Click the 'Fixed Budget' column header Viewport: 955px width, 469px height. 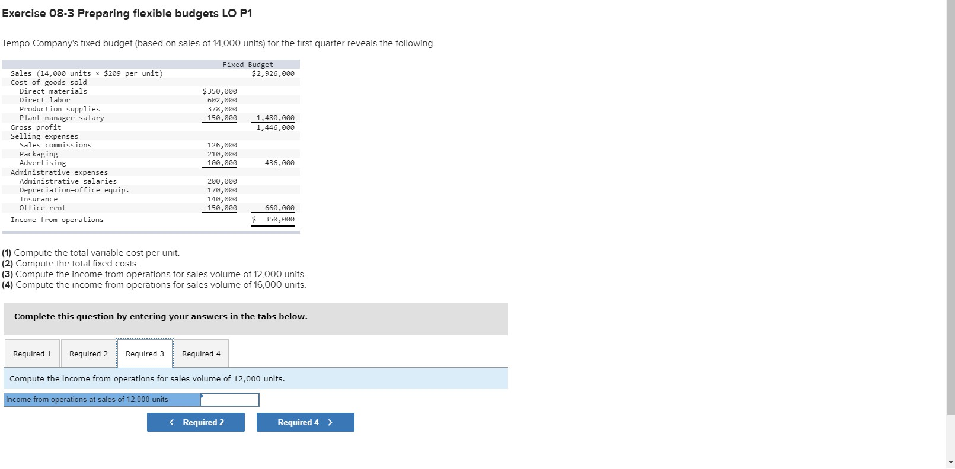click(248, 65)
